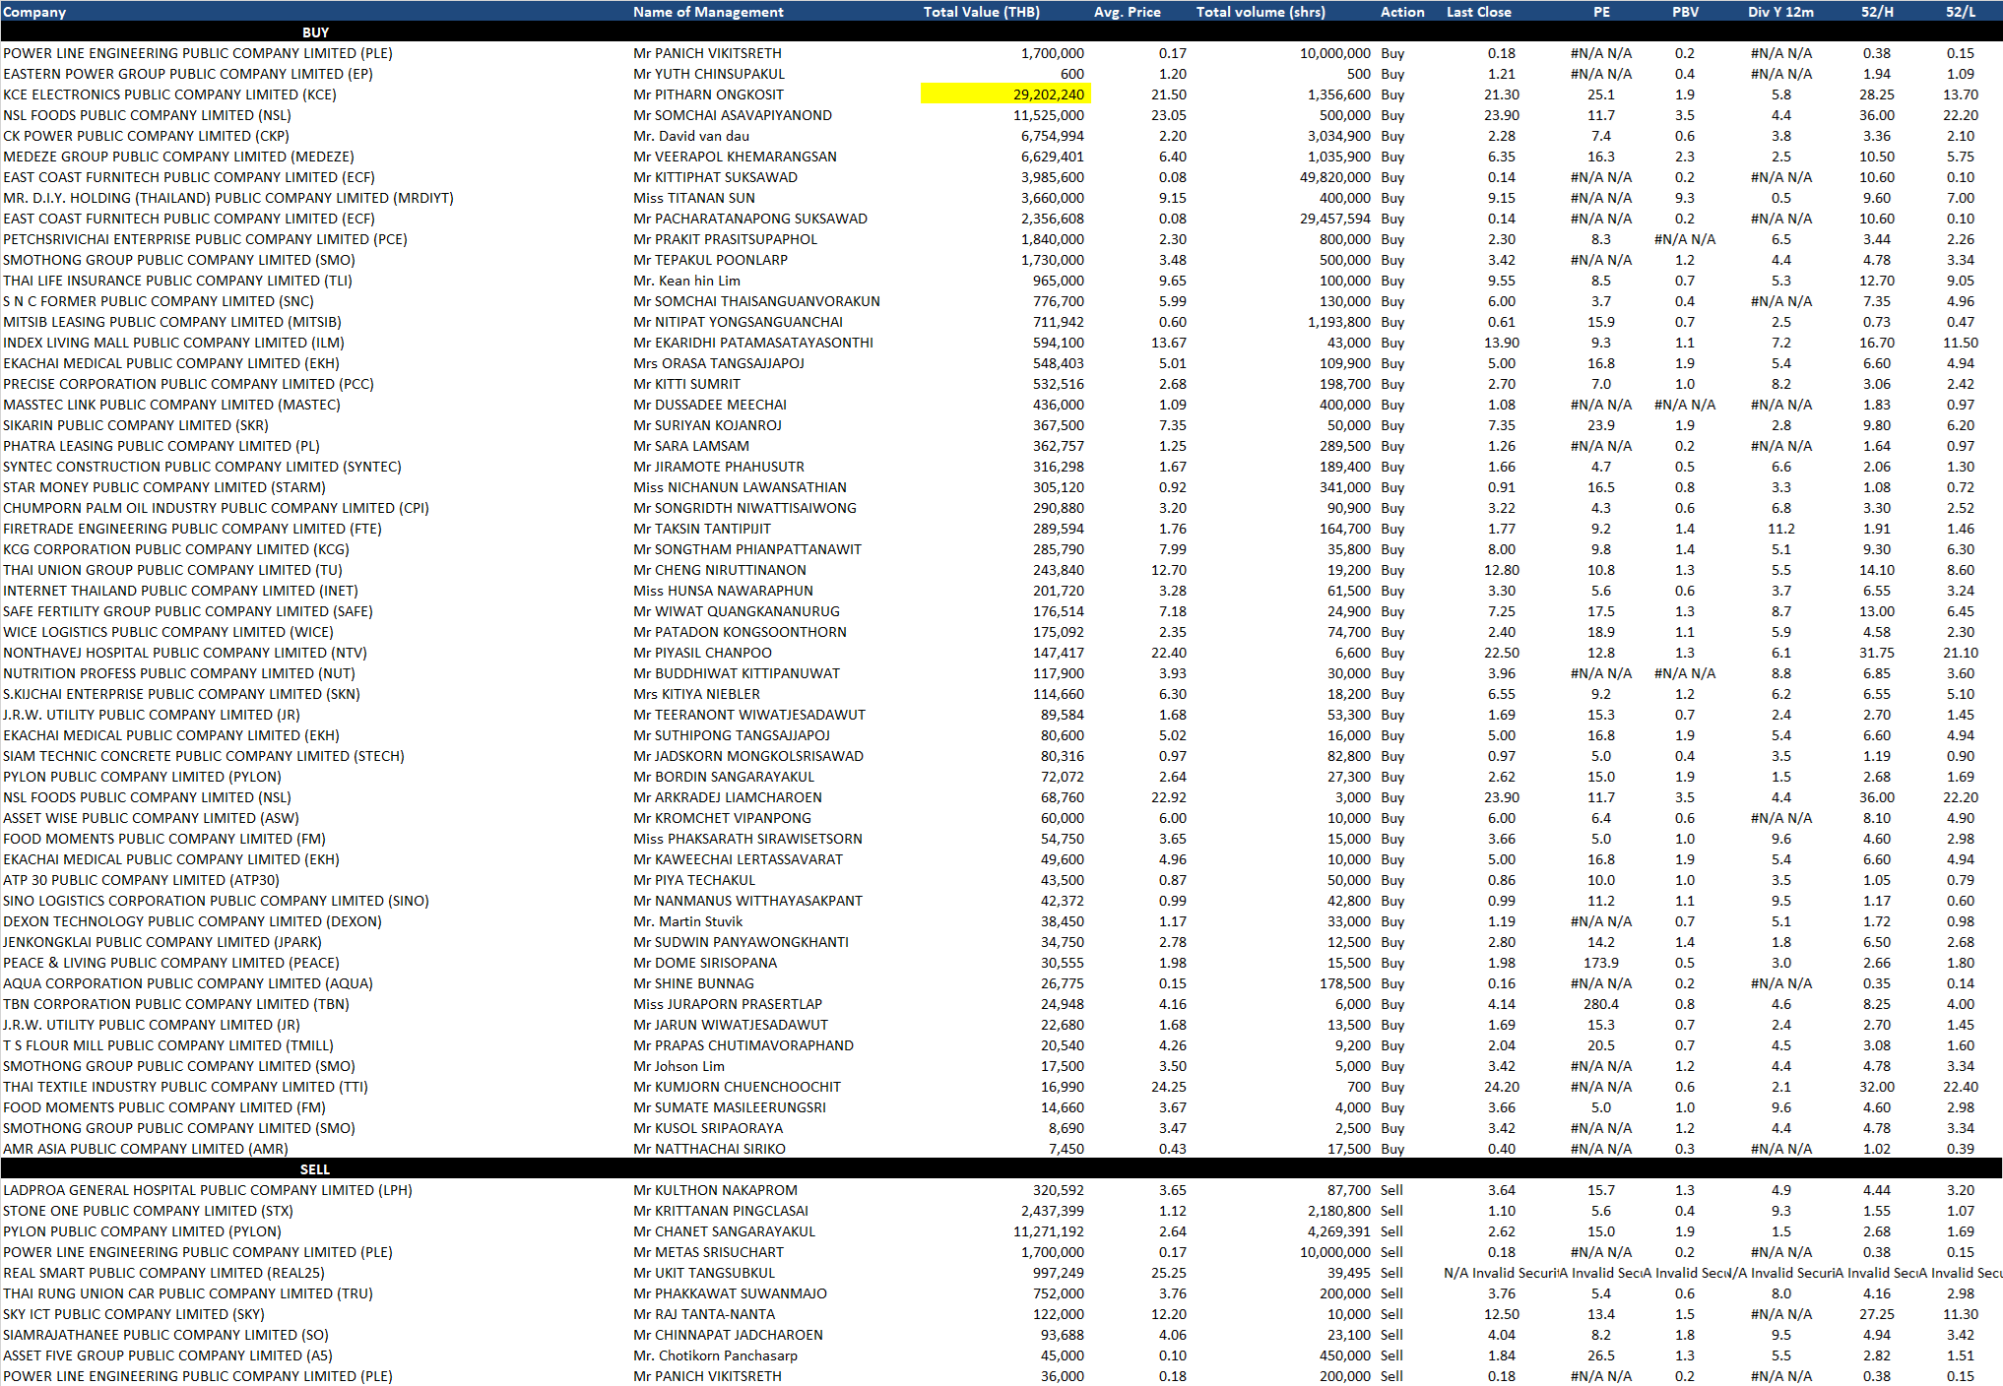Select the 52/H column header
Image resolution: width=2003 pixels, height=1386 pixels.
click(x=1877, y=12)
